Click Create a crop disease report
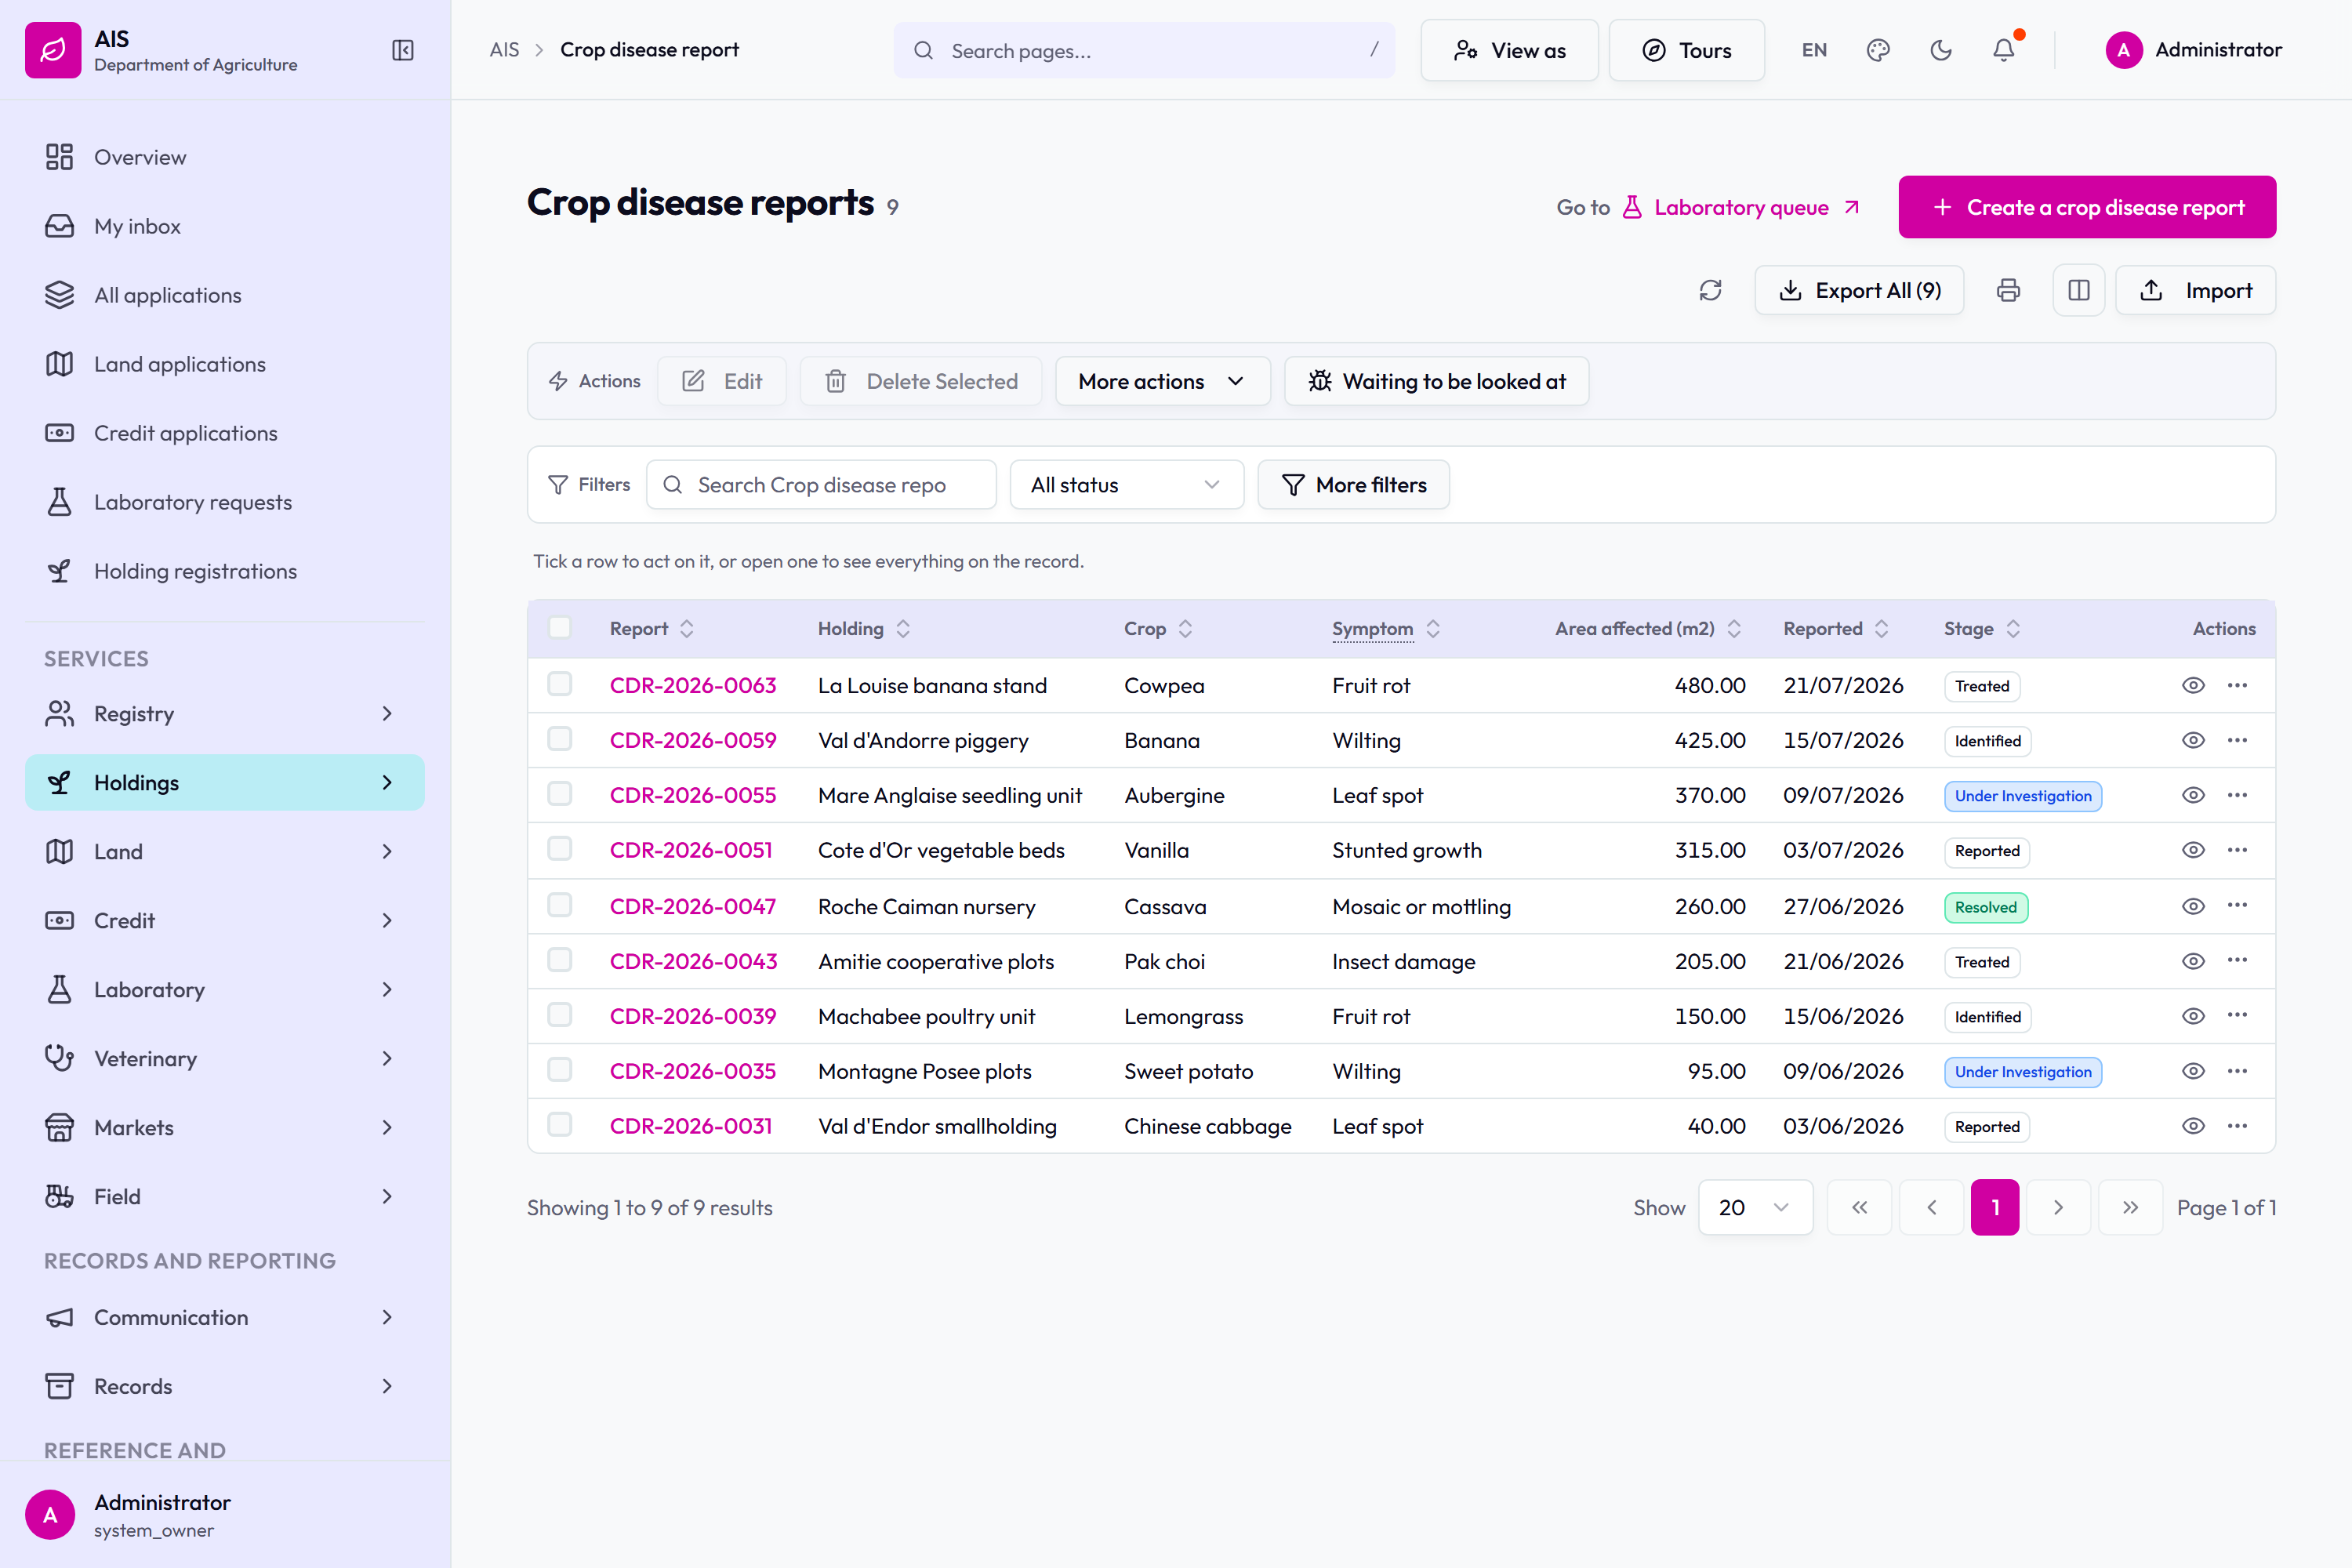Screen dimensions: 2352x1568 [2087, 207]
